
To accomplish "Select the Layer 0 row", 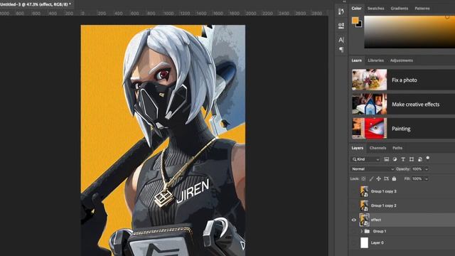I will click(402, 242).
